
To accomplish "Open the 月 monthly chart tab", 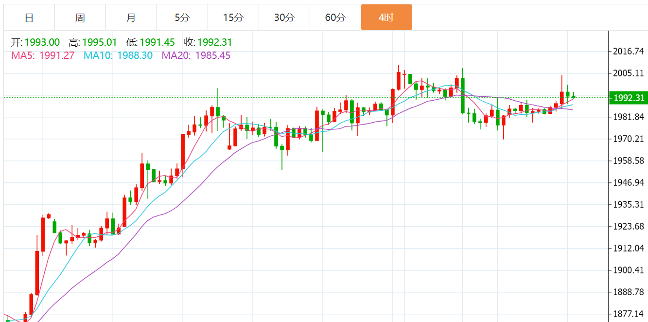I will tap(131, 18).
